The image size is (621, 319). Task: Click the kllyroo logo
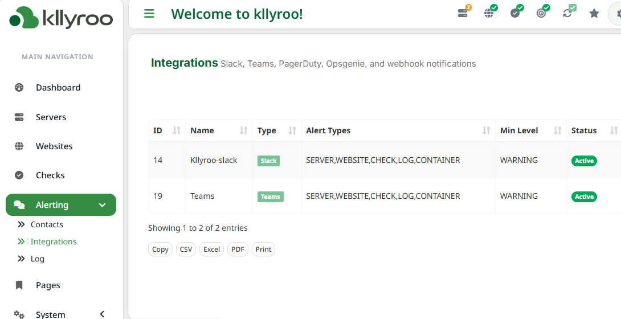tap(61, 18)
